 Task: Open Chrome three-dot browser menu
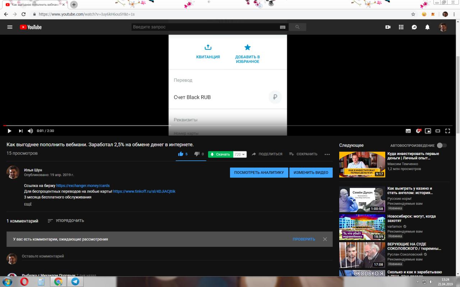[x=455, y=14]
